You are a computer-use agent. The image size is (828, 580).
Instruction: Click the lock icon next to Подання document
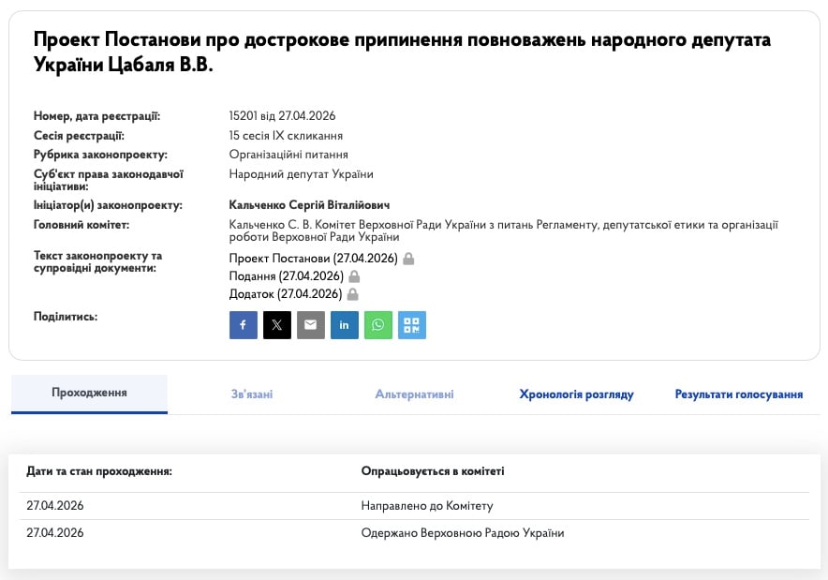point(353,276)
